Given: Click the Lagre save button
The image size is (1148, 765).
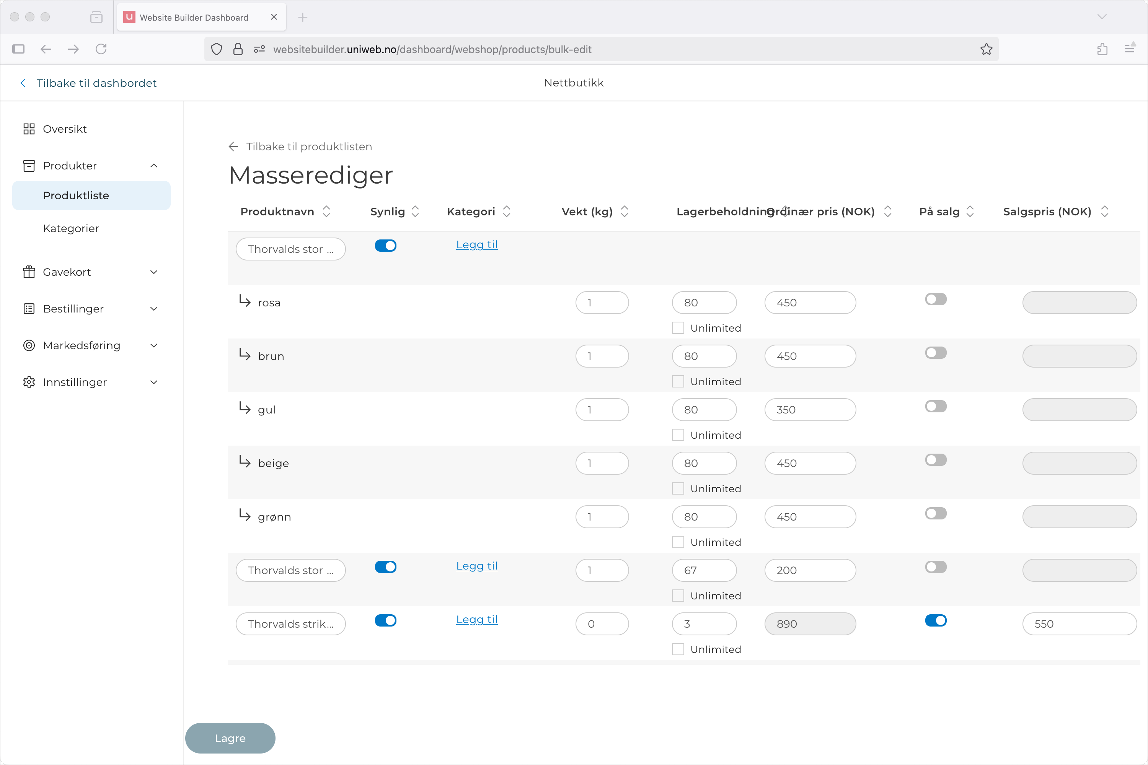Looking at the screenshot, I should tap(230, 738).
